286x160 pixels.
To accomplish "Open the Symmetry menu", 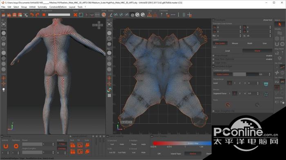I will pos(42,7).
